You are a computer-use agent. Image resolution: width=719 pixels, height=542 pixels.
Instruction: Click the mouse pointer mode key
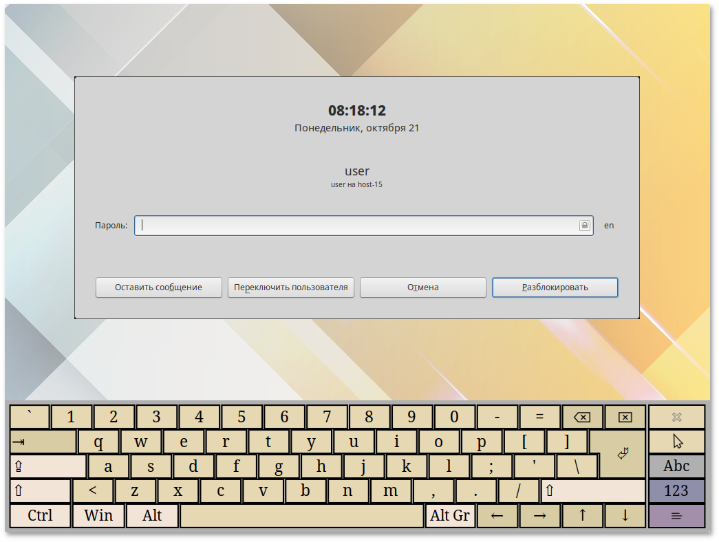tap(677, 442)
